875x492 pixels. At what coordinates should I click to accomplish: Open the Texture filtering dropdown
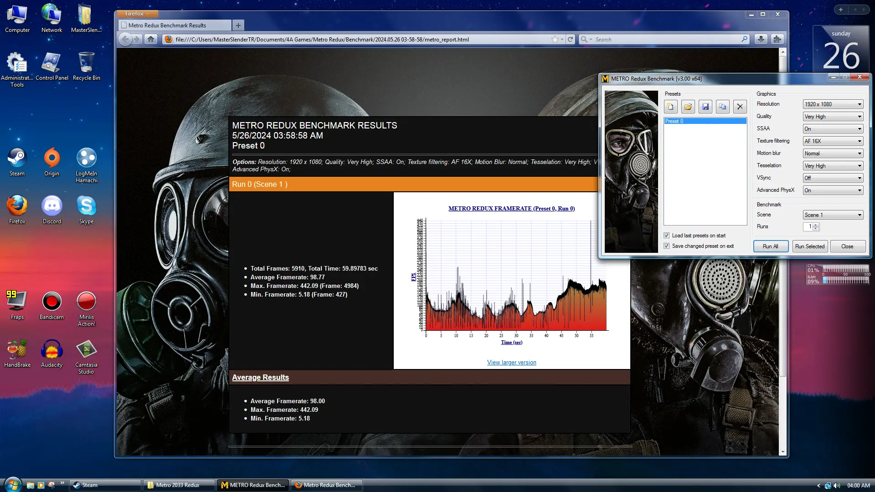(833, 141)
